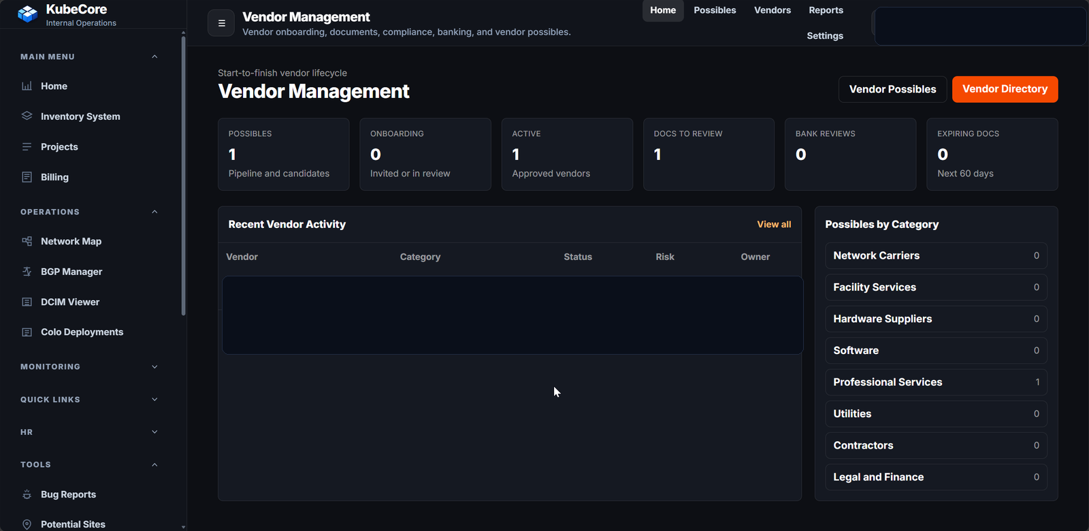Expand the Quick Links section

[x=155, y=400]
